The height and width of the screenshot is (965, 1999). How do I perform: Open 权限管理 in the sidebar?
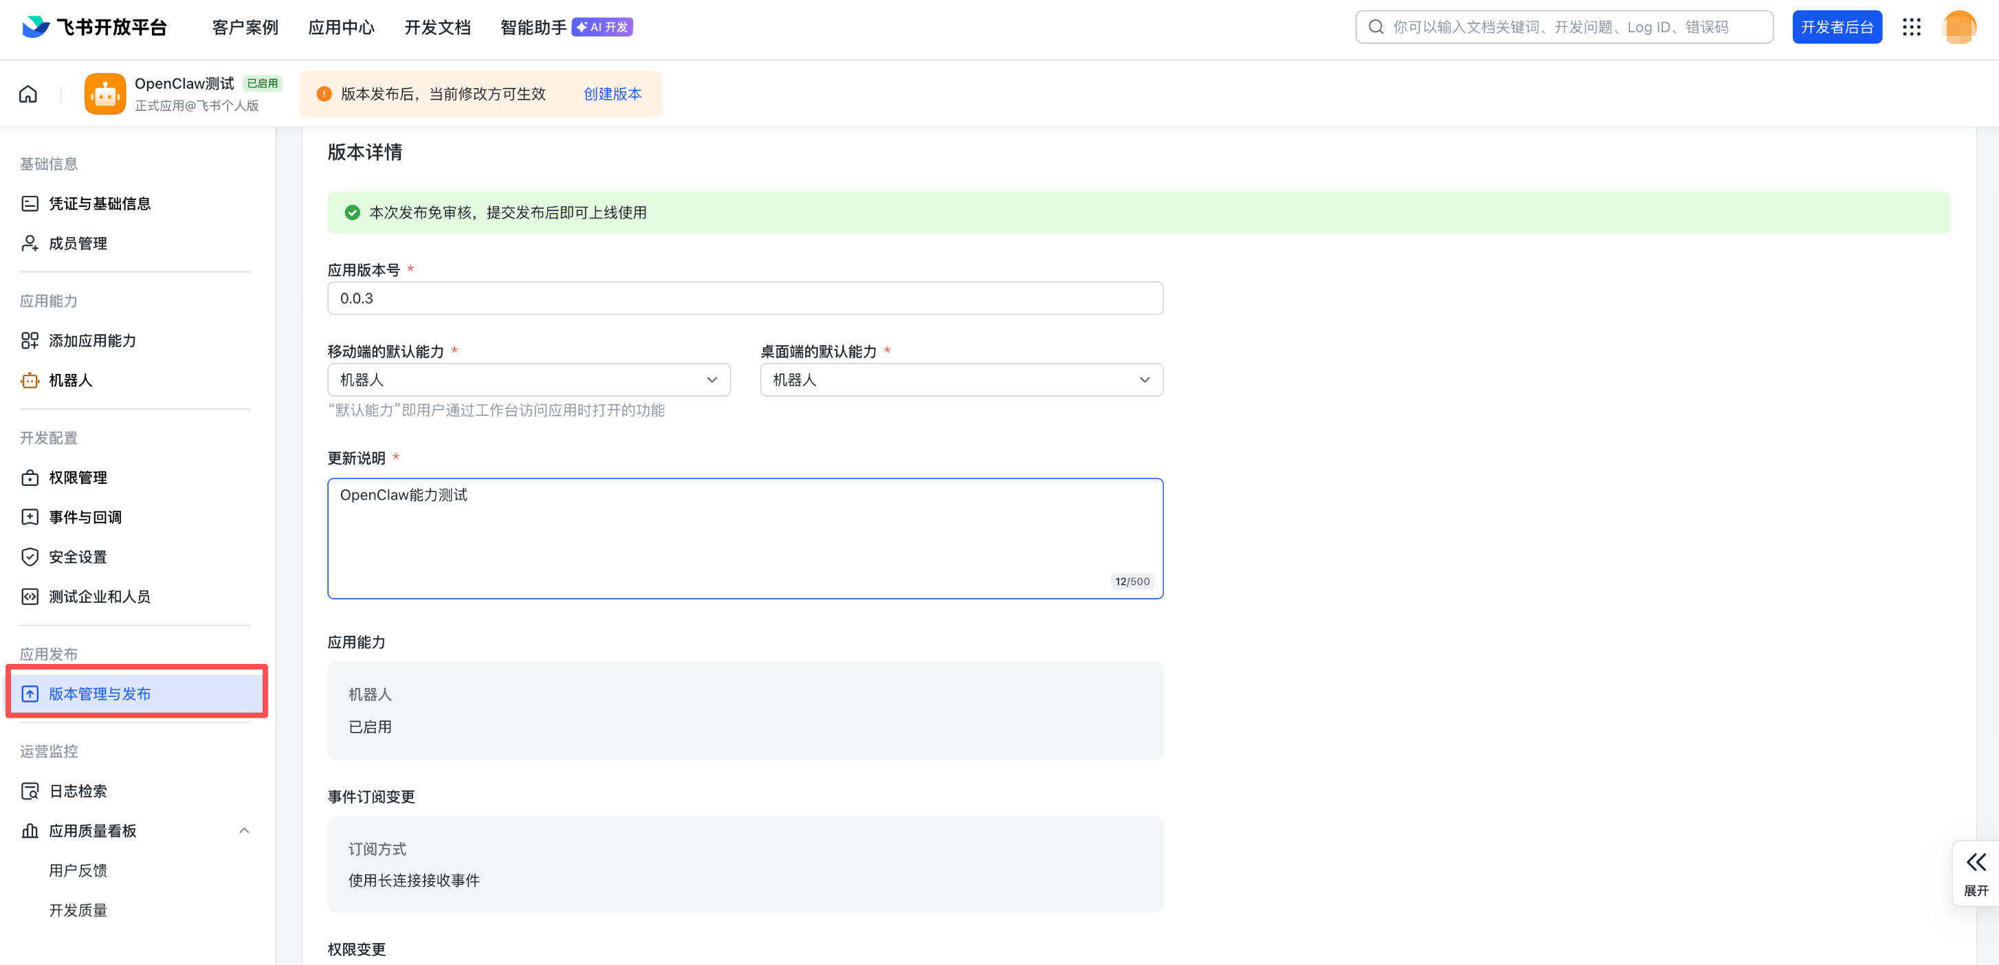tap(78, 477)
